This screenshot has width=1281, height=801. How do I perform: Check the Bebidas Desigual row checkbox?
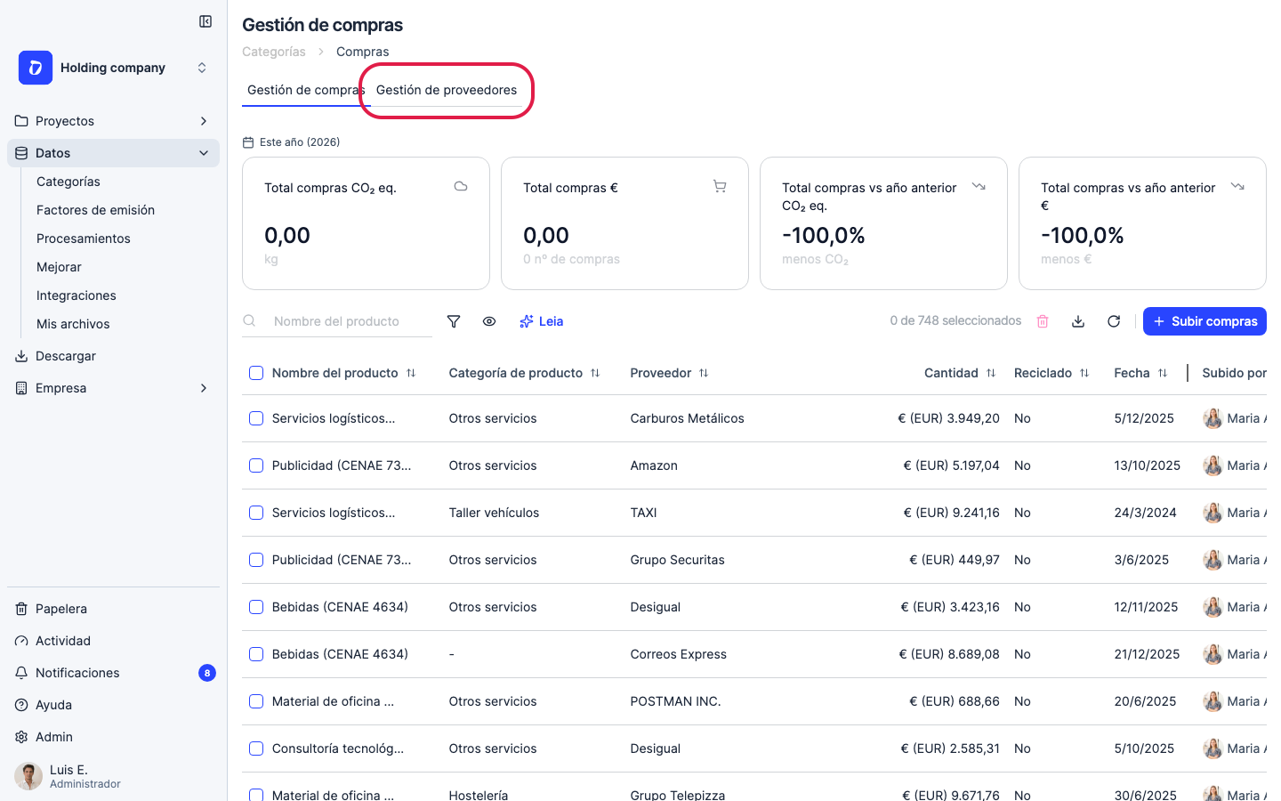point(256,607)
